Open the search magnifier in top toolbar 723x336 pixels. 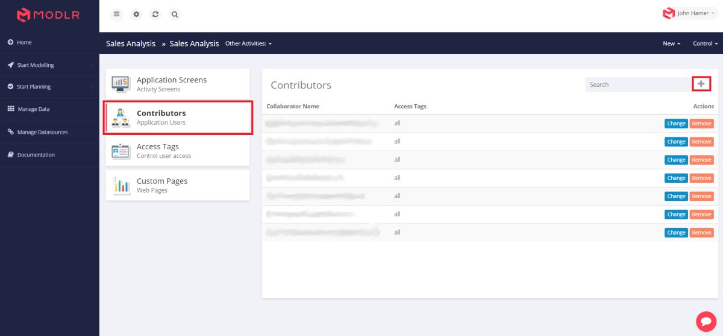(175, 14)
